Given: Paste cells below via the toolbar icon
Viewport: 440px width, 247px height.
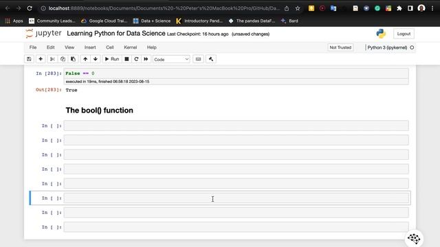Looking at the screenshot, I should pyautogui.click(x=73, y=59).
